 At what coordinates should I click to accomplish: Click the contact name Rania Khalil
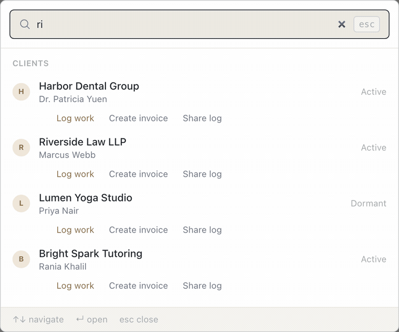click(62, 267)
